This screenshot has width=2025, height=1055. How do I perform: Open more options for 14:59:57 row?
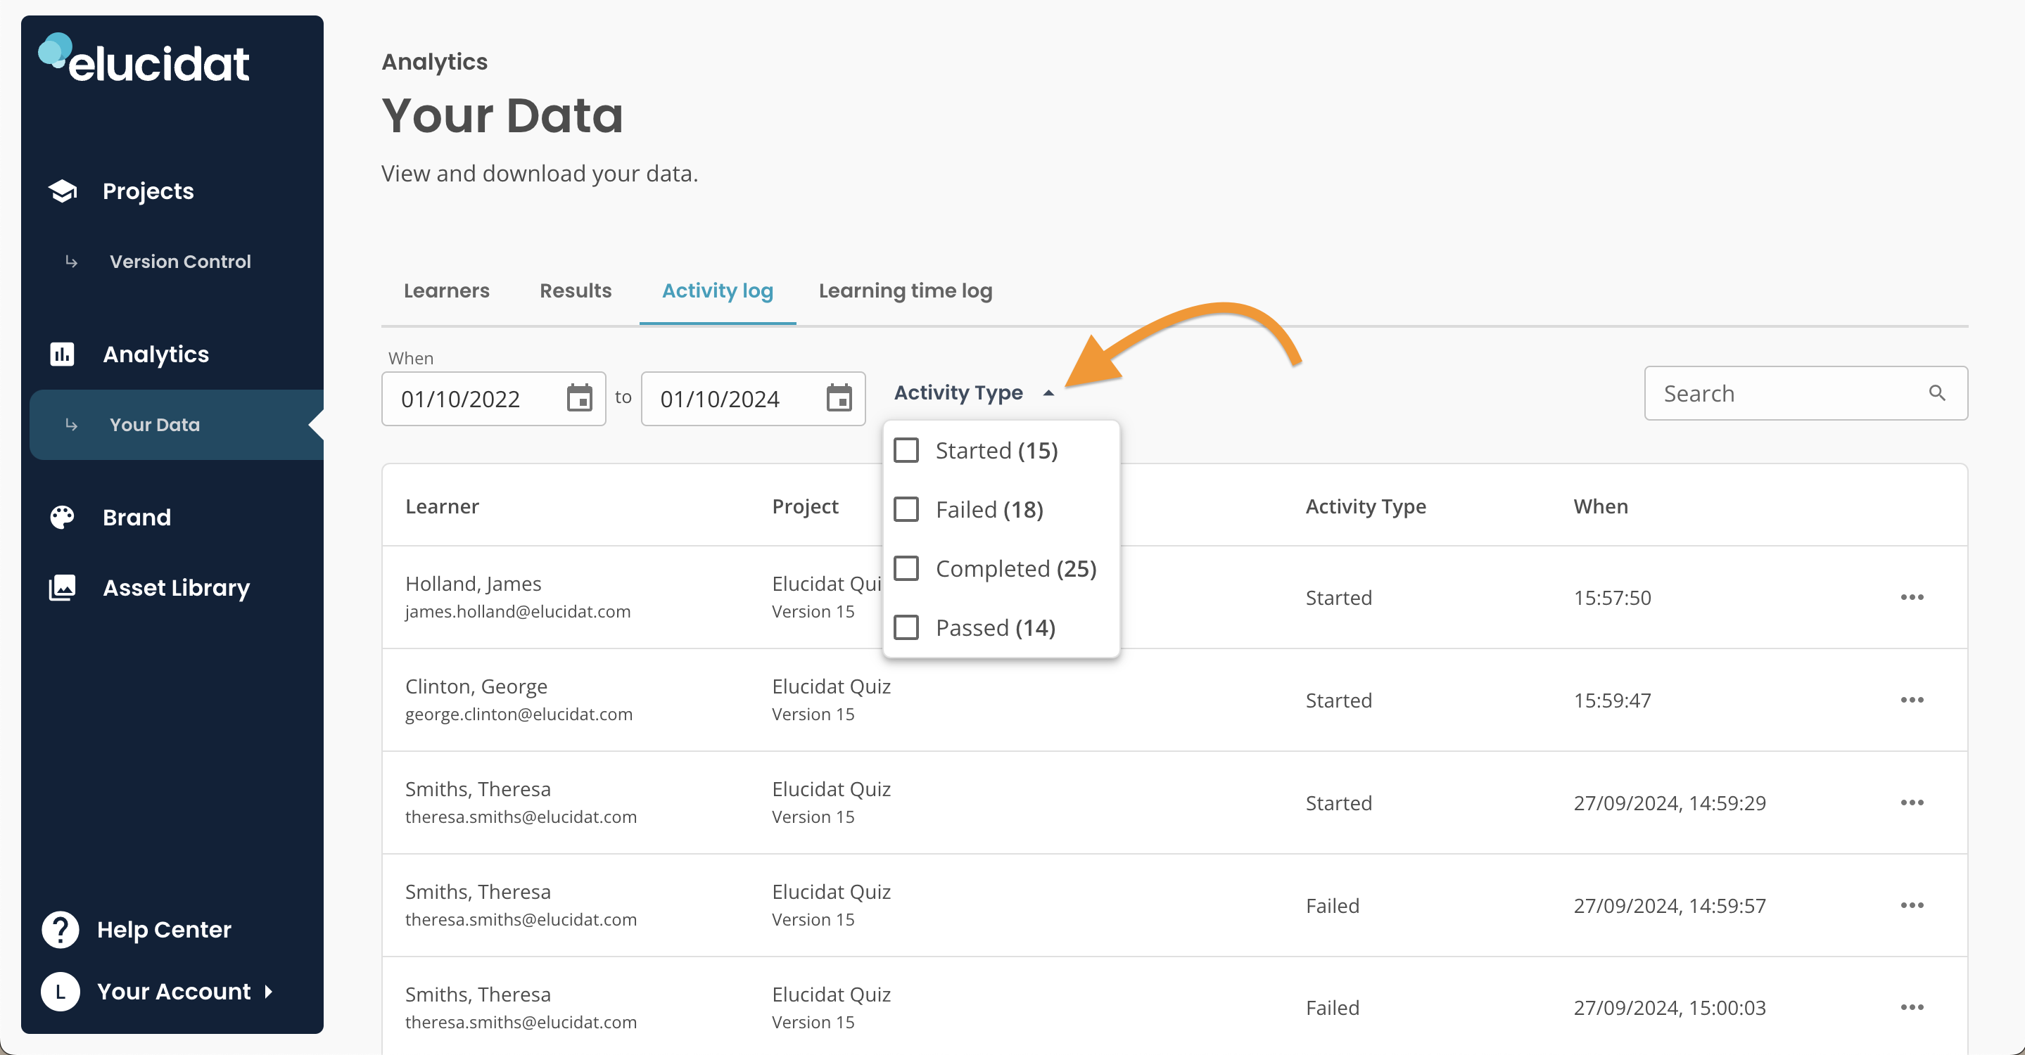coord(1912,905)
